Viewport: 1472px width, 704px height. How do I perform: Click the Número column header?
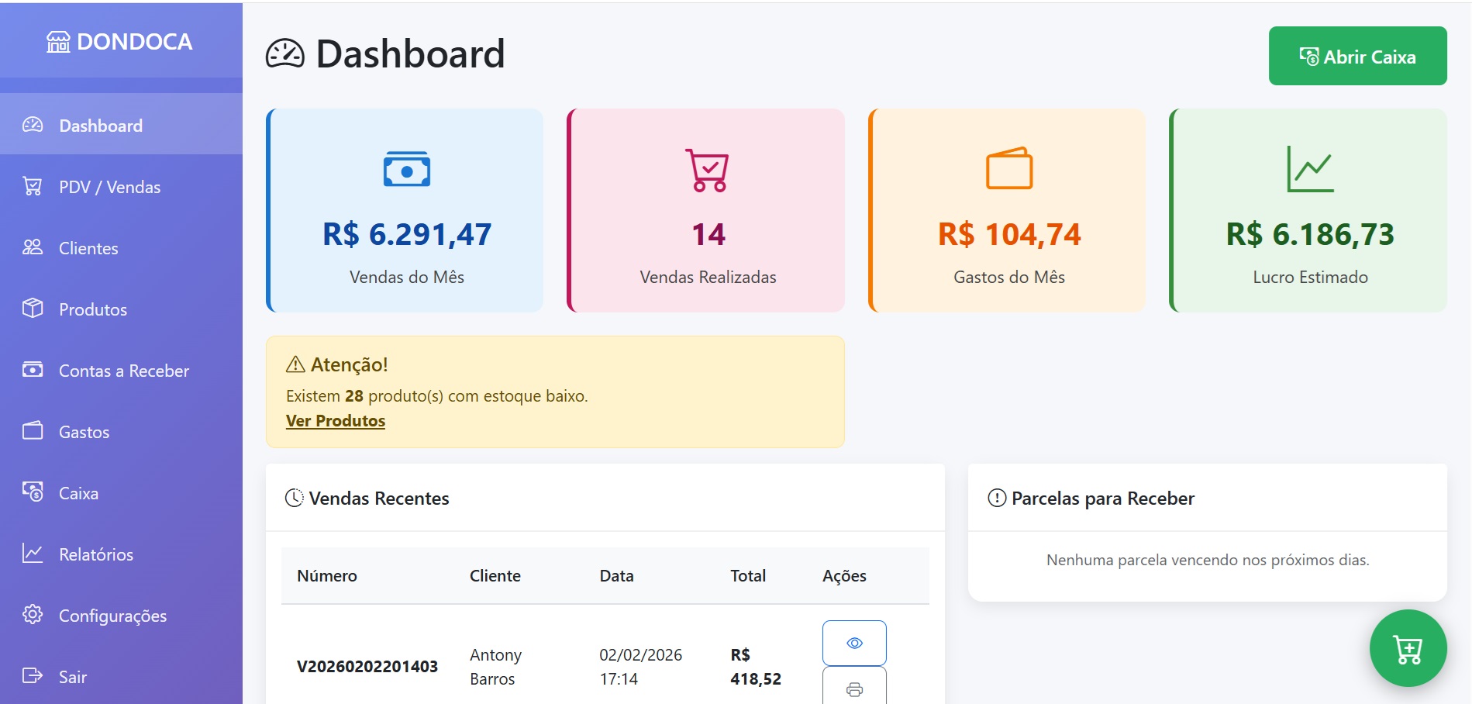click(327, 576)
